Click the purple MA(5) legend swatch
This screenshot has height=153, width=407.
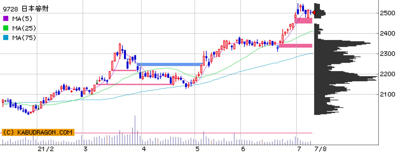point(6,19)
